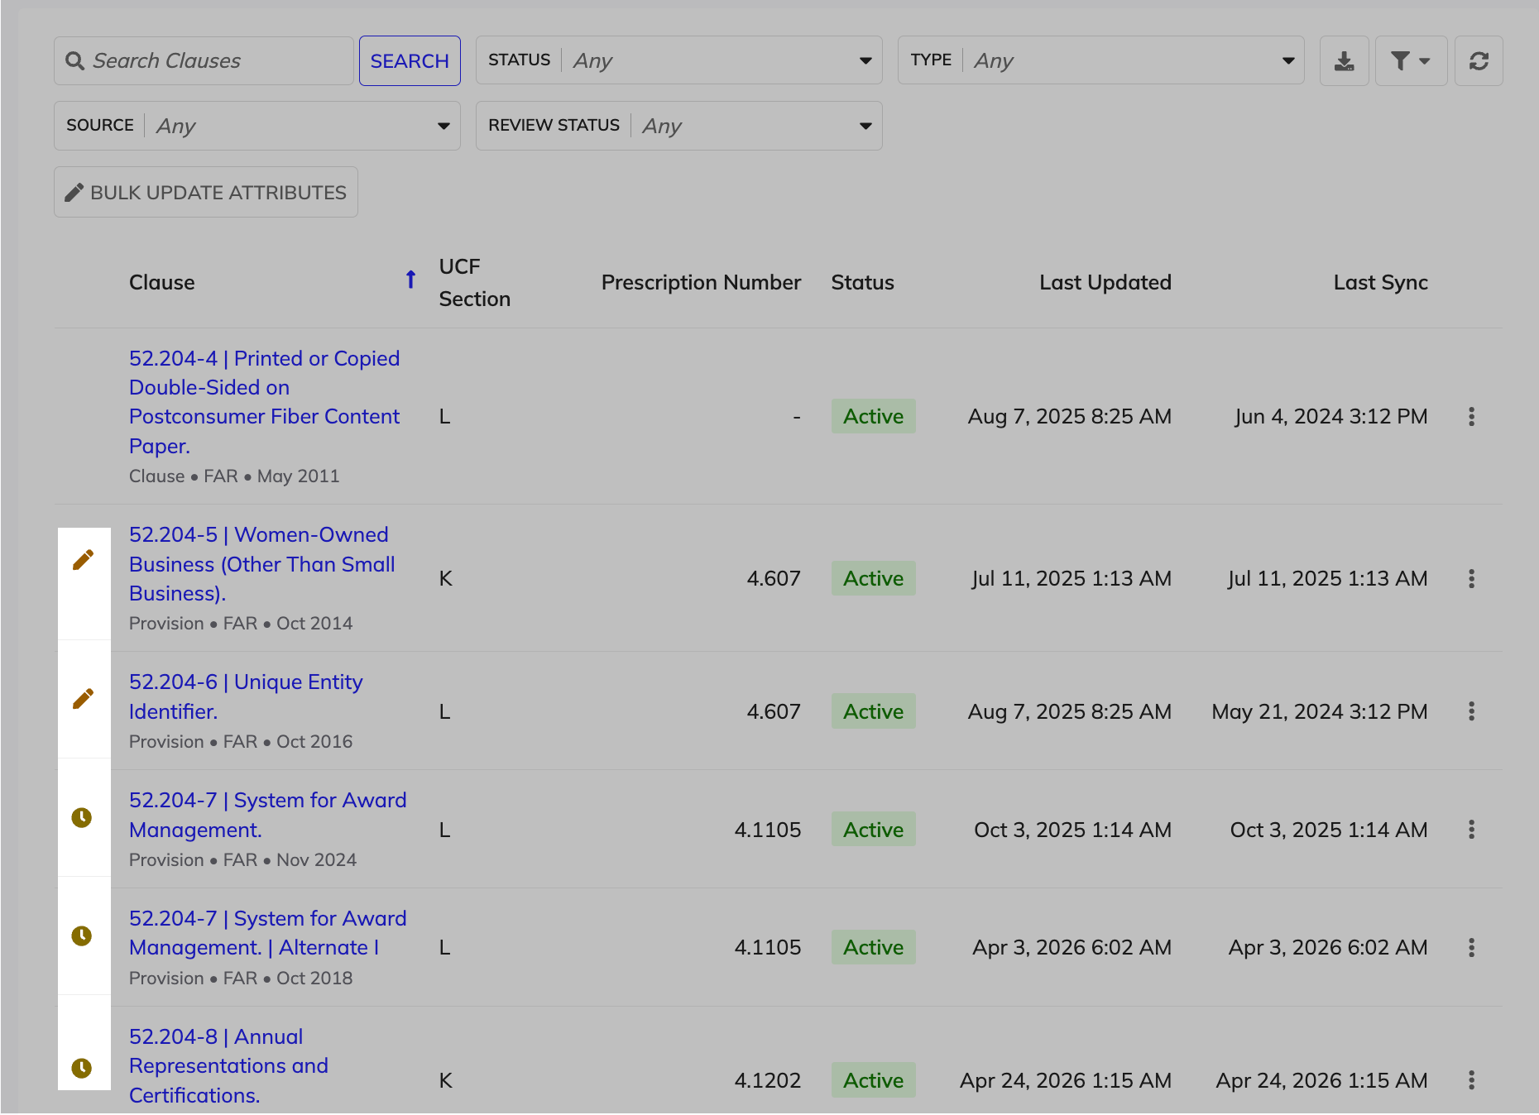Image resolution: width=1539 pixels, height=1115 pixels.
Task: Click the Search Clauses input field
Action: (x=204, y=60)
